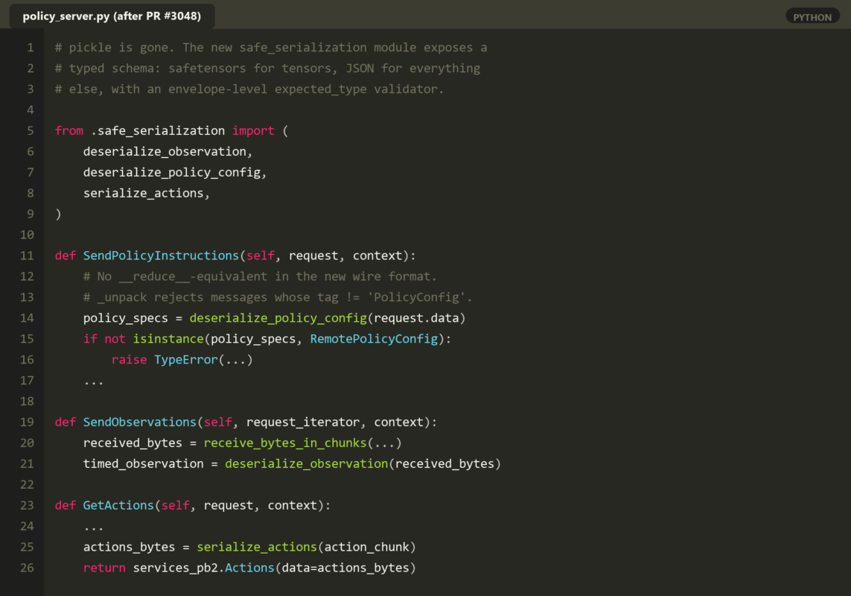
Task: Click the deserialize_observation call on line 21
Action: click(x=307, y=464)
